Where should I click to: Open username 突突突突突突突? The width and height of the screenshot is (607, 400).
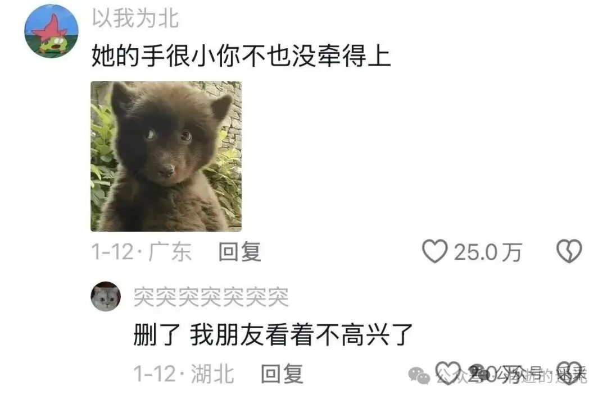[x=211, y=297]
